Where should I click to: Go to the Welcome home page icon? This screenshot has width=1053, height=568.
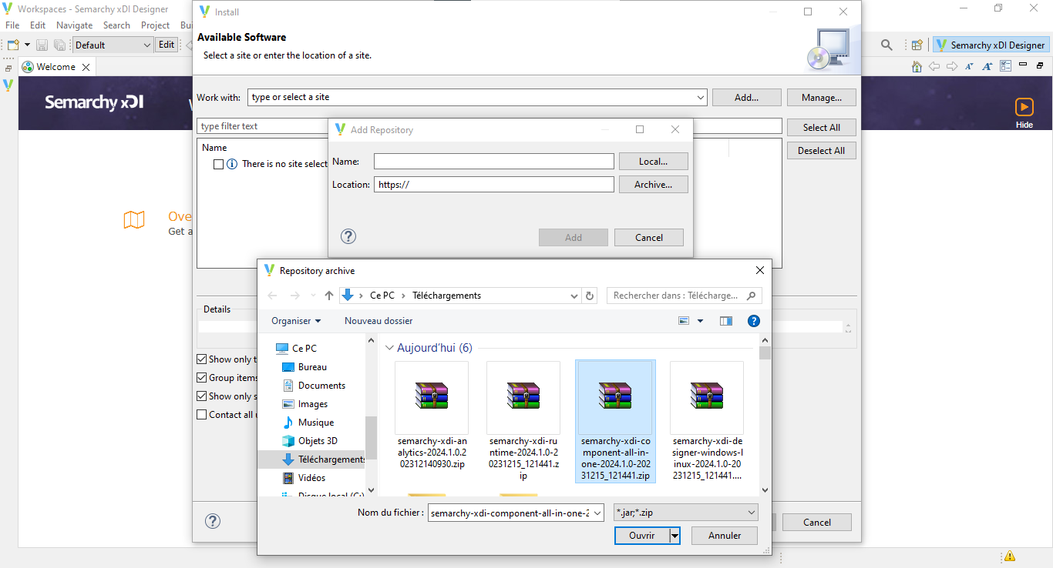pyautogui.click(x=917, y=66)
